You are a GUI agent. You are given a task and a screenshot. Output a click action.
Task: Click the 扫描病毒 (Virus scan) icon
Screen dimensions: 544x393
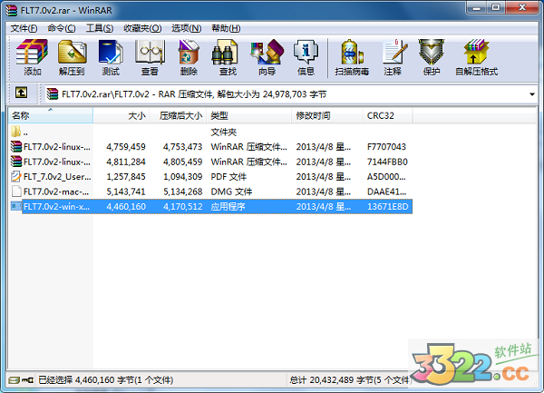coord(352,52)
